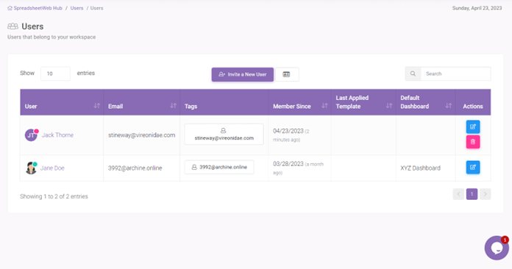Invite a New User

click(x=242, y=74)
